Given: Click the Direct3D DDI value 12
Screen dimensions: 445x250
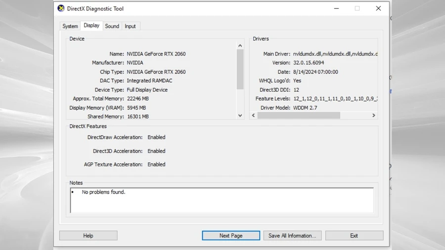Looking at the screenshot, I should pos(296,90).
